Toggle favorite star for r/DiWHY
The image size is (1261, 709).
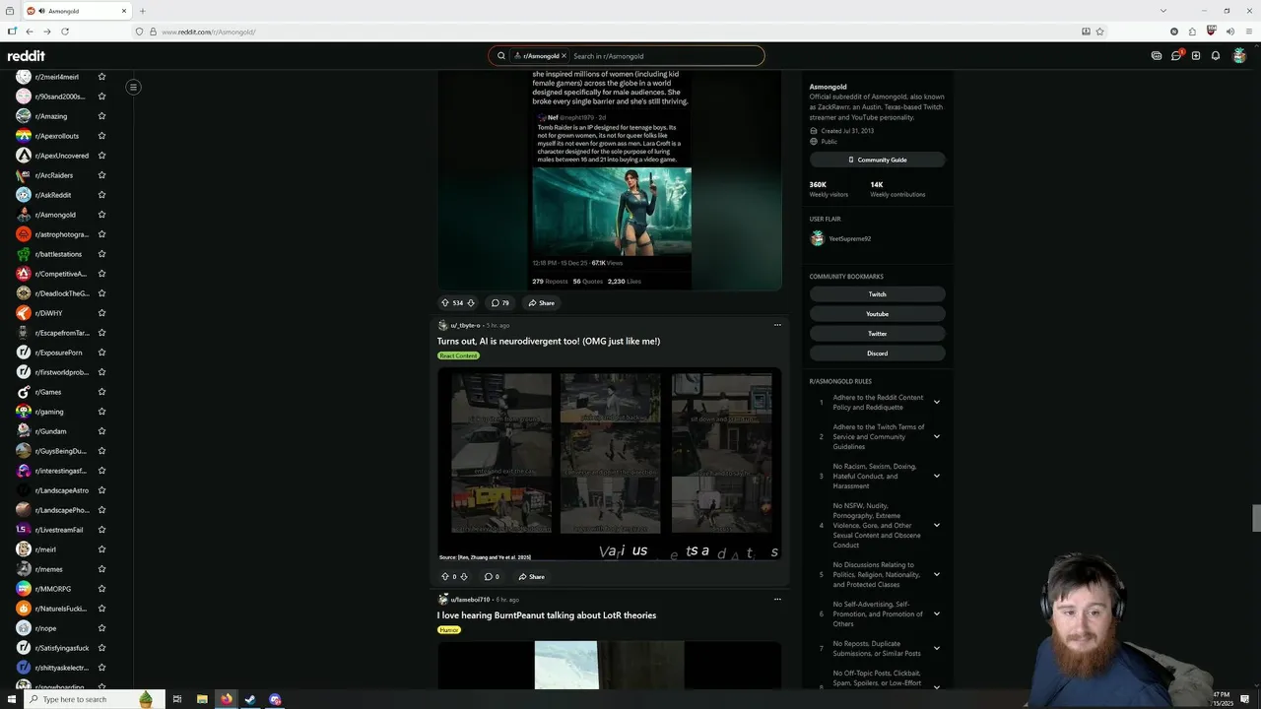(101, 313)
